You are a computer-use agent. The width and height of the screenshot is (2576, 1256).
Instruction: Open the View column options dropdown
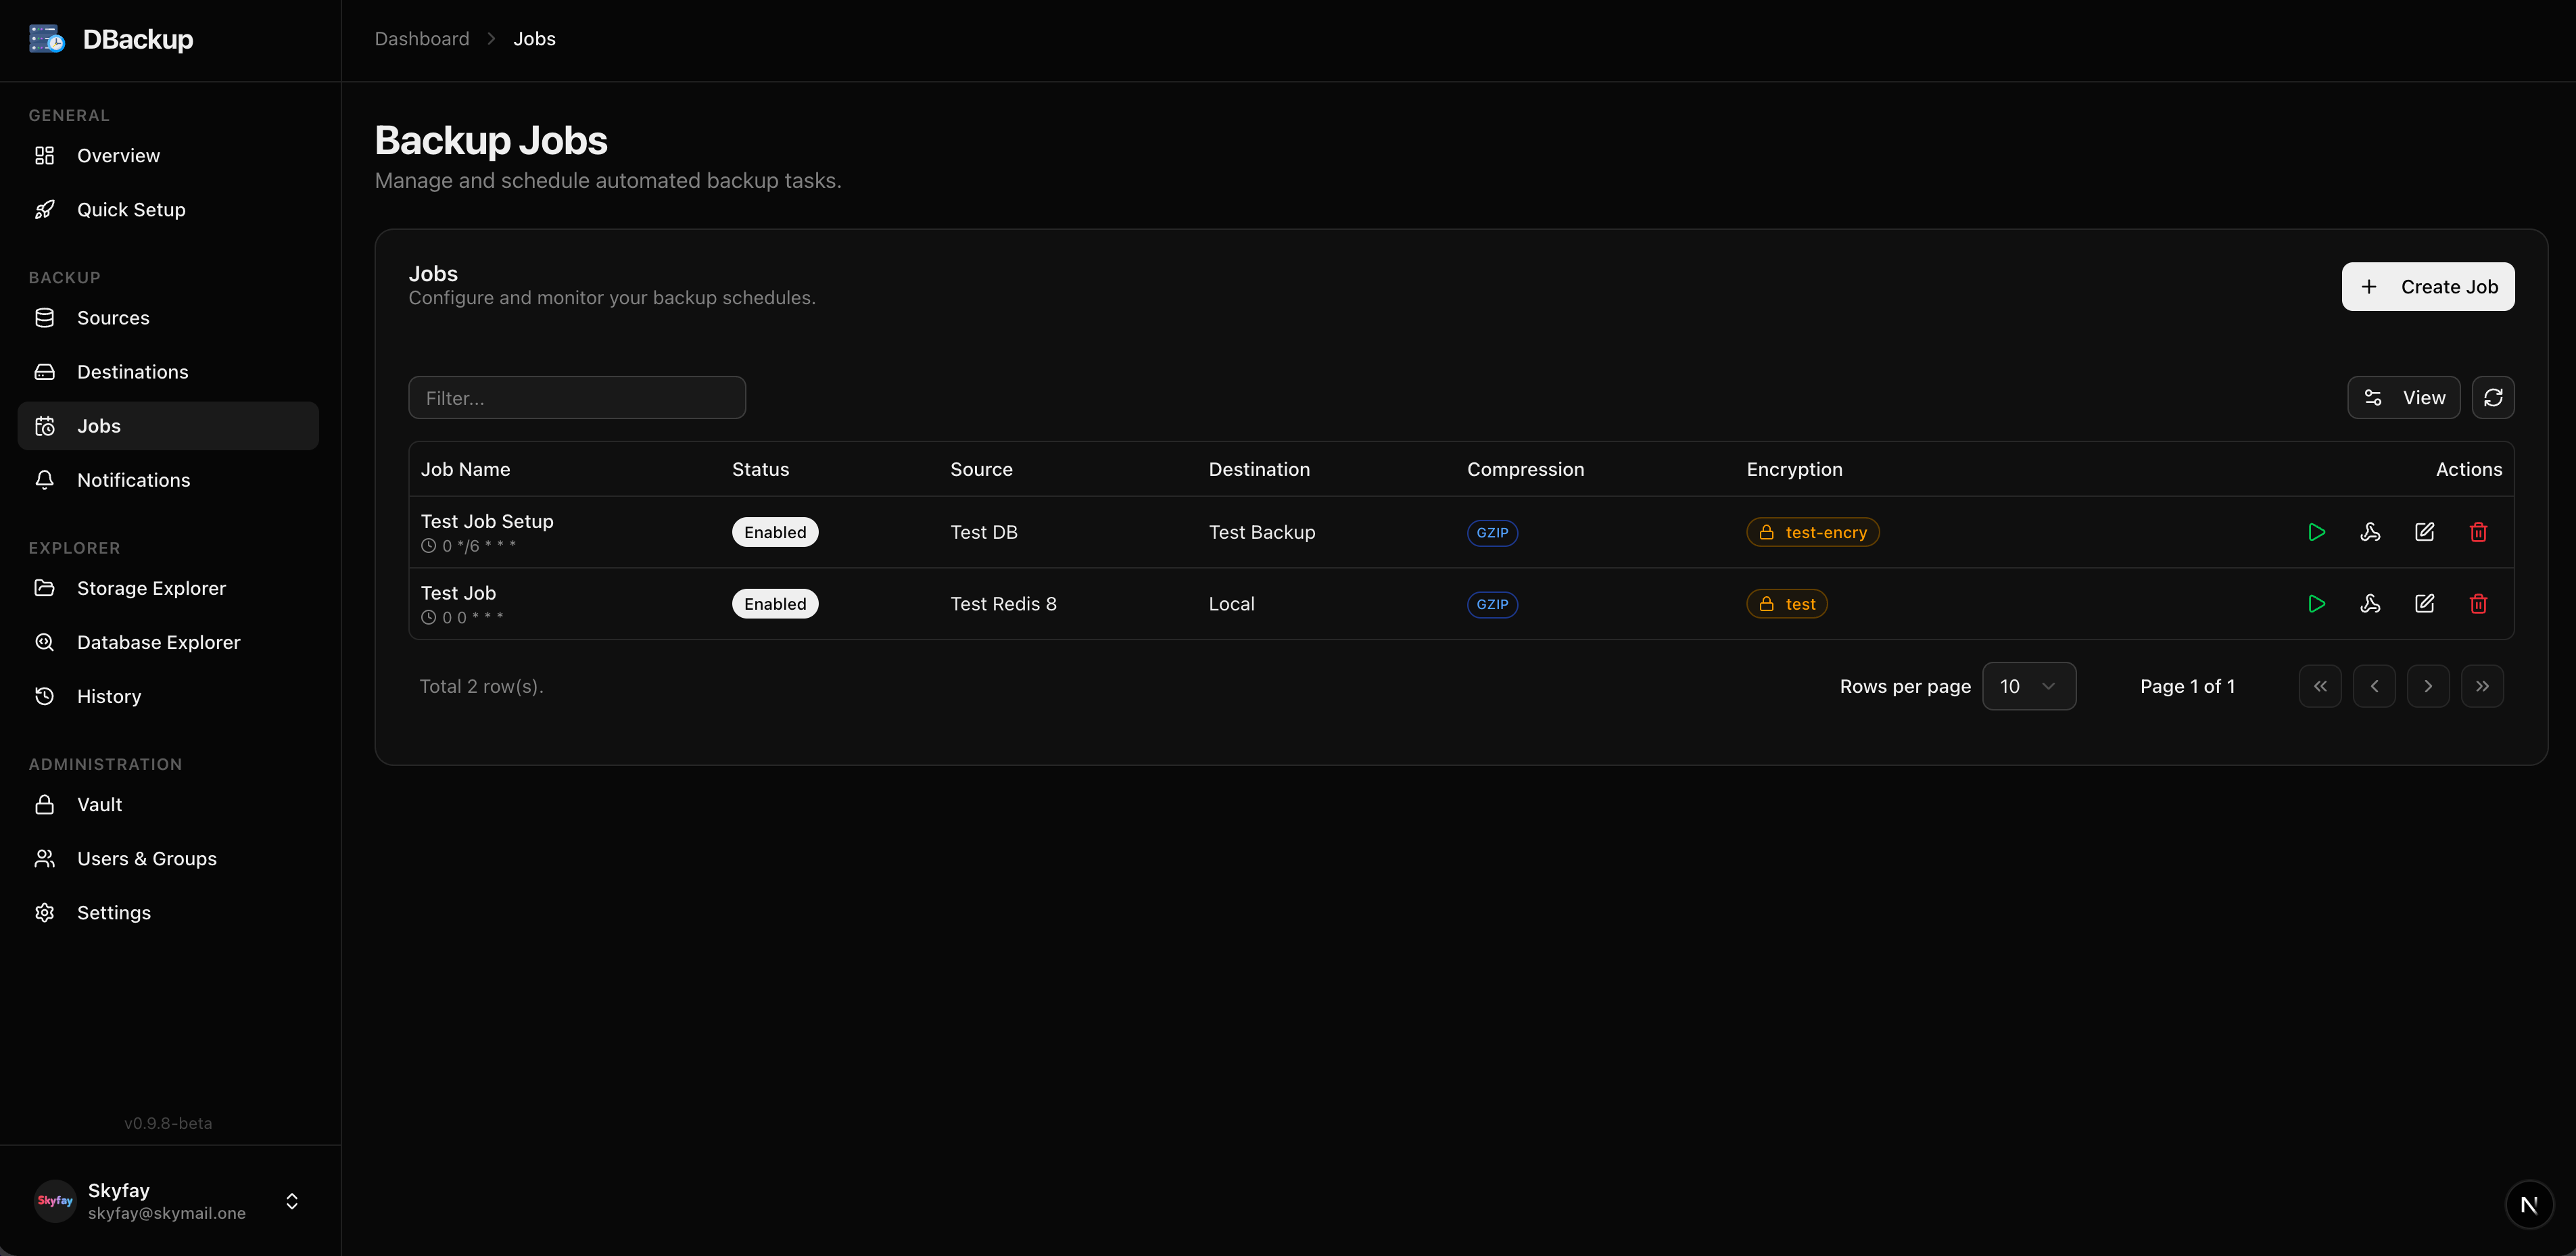pyautogui.click(x=2403, y=398)
